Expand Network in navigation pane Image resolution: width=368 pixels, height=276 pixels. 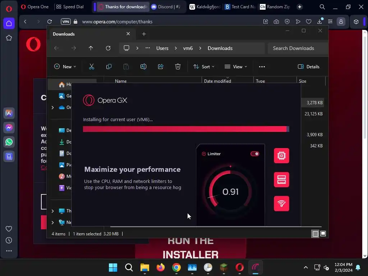click(x=52, y=222)
